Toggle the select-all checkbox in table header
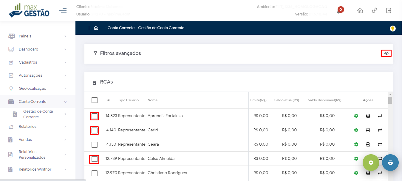 pos(95,100)
